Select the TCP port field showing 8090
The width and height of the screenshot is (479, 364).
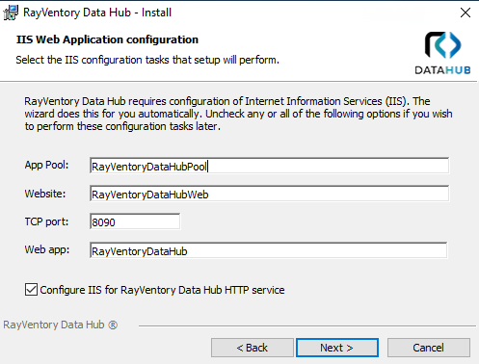(135, 221)
